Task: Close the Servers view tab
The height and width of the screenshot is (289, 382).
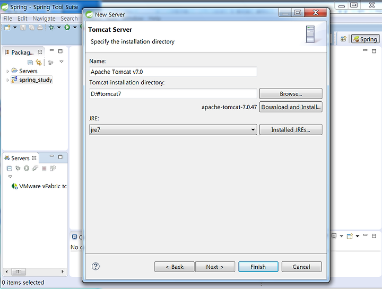Action: click(34, 158)
